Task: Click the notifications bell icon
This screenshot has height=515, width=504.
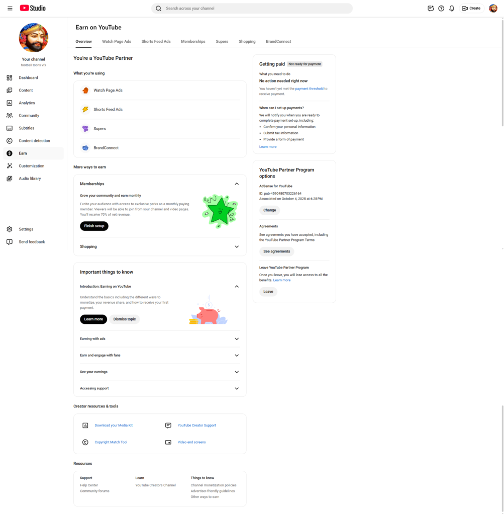Action: point(452,9)
